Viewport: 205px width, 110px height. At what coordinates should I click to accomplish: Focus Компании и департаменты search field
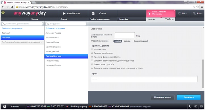click(22, 24)
